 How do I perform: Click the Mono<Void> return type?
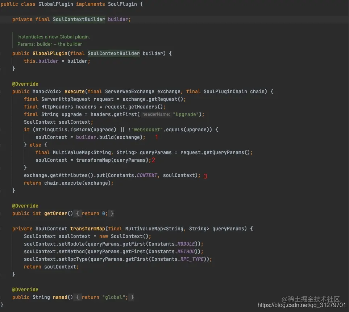point(47,91)
